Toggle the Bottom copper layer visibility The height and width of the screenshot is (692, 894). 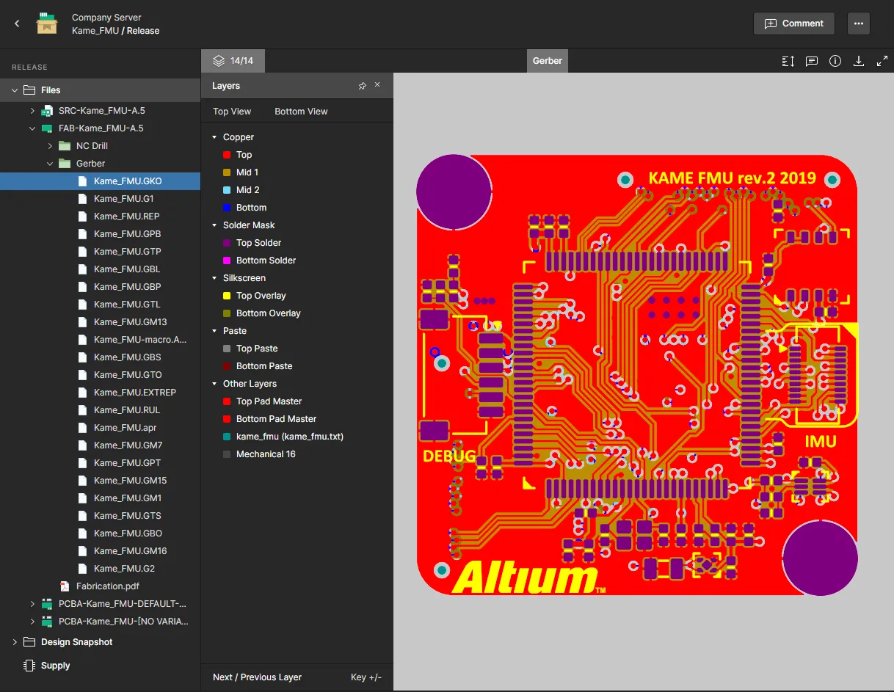[x=227, y=208]
